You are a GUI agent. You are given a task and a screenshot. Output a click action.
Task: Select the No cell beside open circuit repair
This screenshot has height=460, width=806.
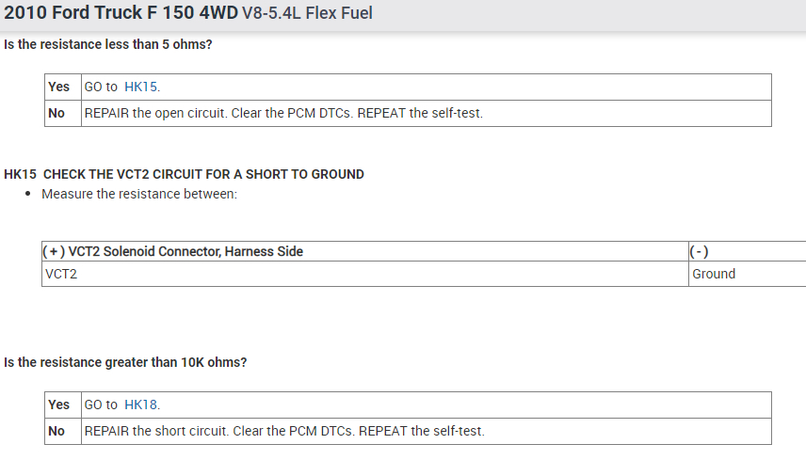point(56,113)
